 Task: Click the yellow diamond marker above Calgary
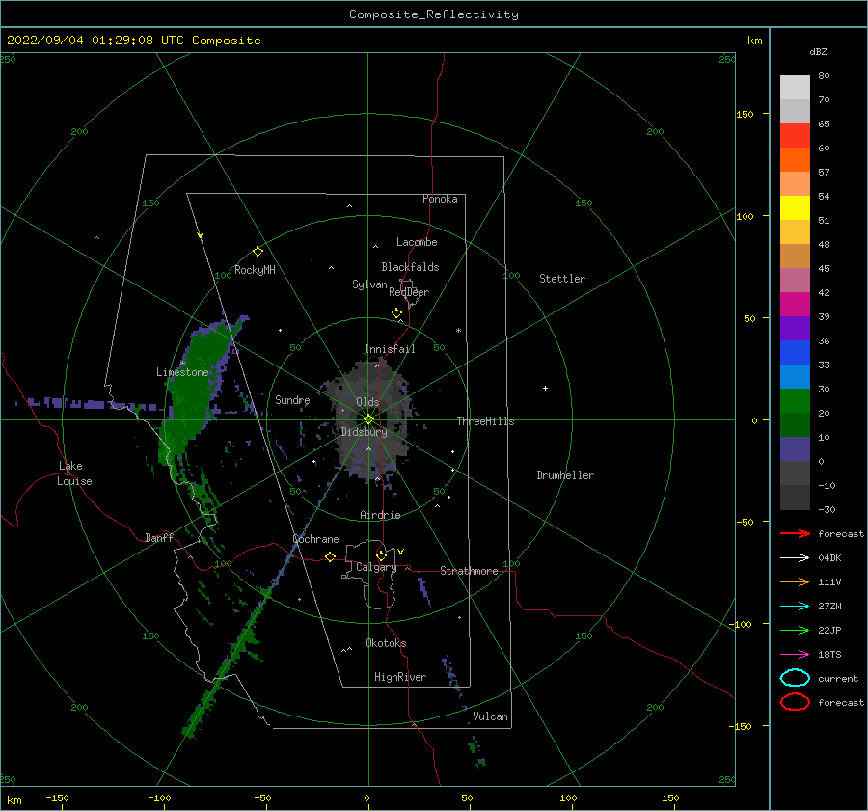click(381, 555)
